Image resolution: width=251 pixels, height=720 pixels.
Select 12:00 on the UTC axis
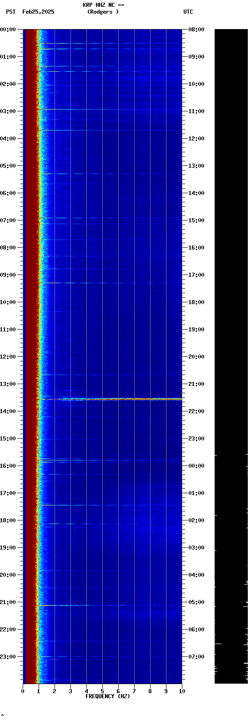click(196, 139)
